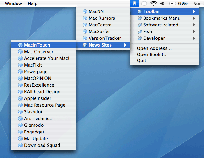Image resolution: width=204 pixels, height=158 pixels.
Task: Select the Mac Resource Page bookmark
Action: coord(43,105)
